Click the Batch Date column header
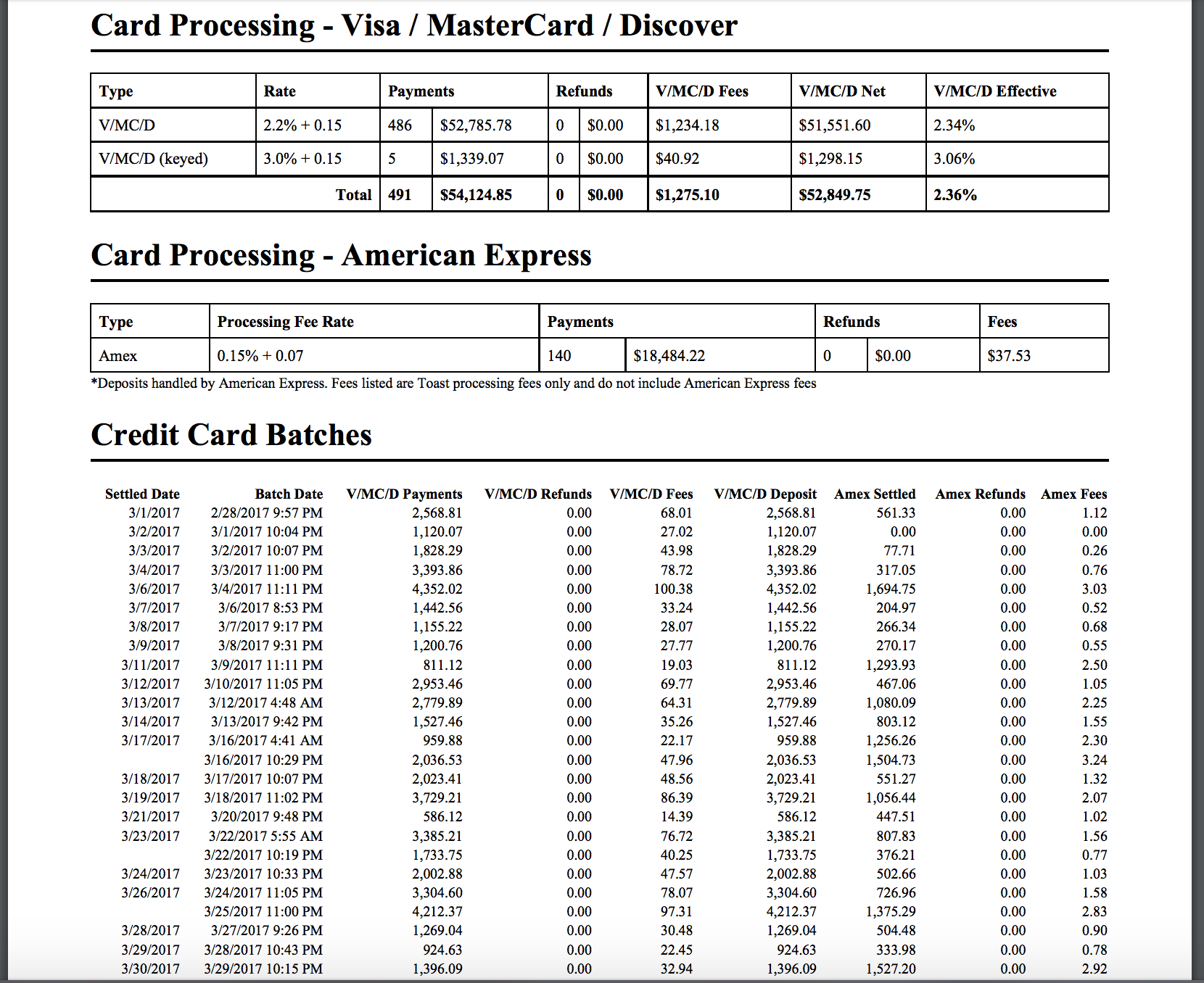This screenshot has width=1204, height=983. point(288,494)
